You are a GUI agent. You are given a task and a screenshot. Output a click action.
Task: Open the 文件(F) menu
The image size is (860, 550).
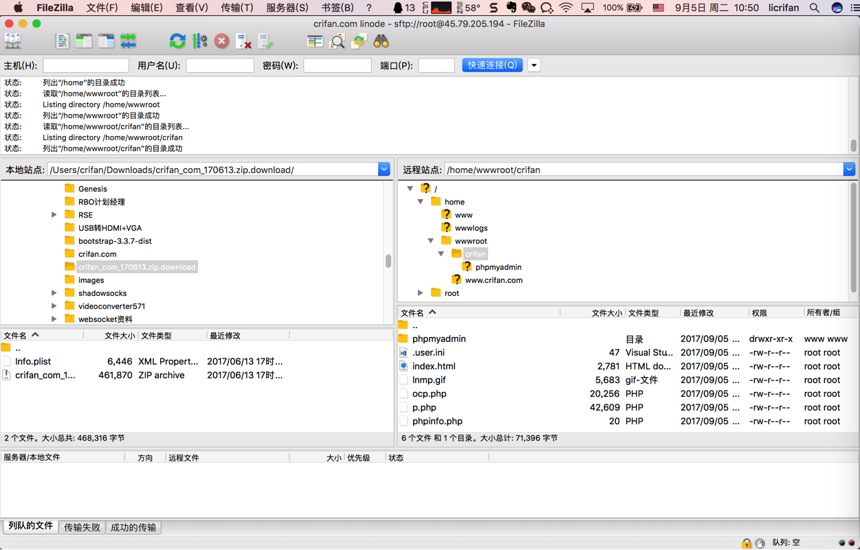pyautogui.click(x=102, y=8)
